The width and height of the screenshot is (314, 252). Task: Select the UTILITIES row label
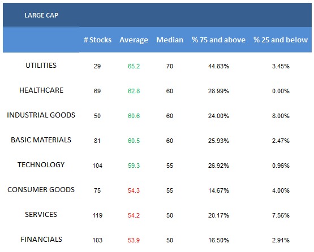tap(41, 66)
